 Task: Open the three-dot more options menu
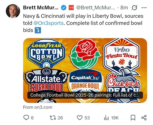144,8
